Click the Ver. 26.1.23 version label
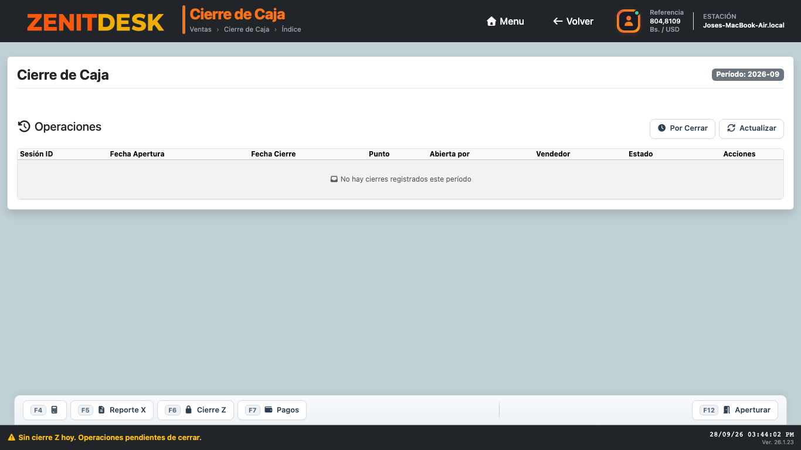The image size is (801, 450). [x=778, y=442]
